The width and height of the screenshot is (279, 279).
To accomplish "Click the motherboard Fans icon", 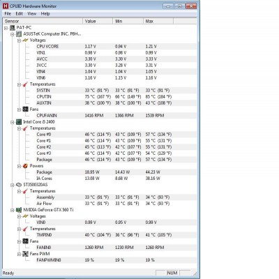I will 25,109.
